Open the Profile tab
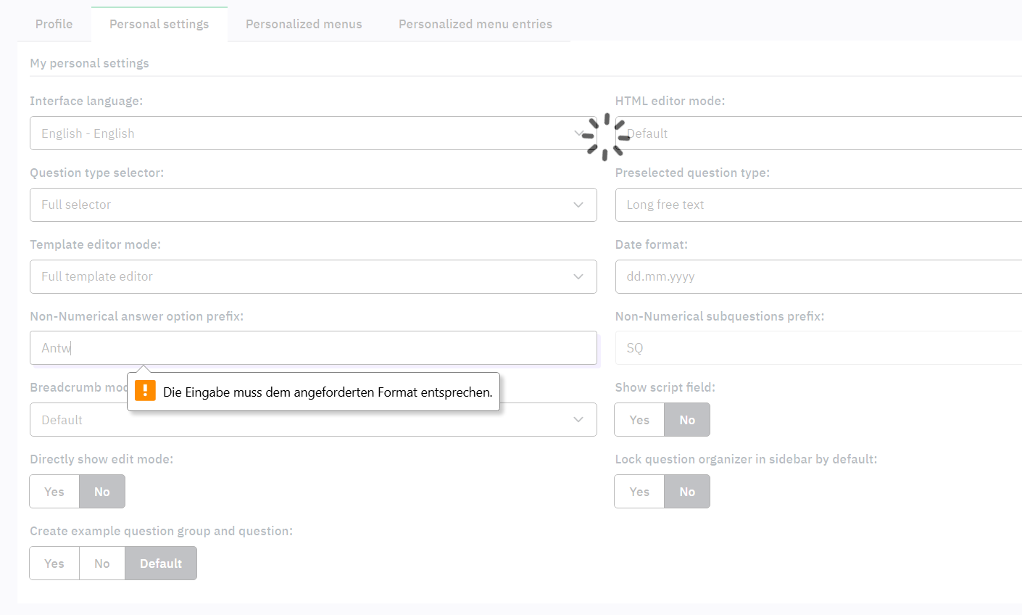The width and height of the screenshot is (1022, 615). click(54, 24)
